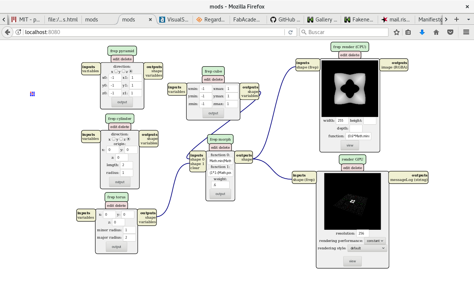Click the GPU render preview canvas
This screenshot has width=474, height=286.
[x=353, y=201]
